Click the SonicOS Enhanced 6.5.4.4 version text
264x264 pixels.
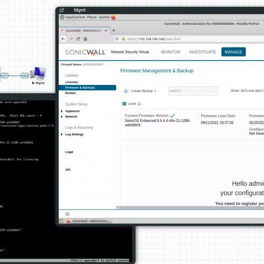coord(157,122)
